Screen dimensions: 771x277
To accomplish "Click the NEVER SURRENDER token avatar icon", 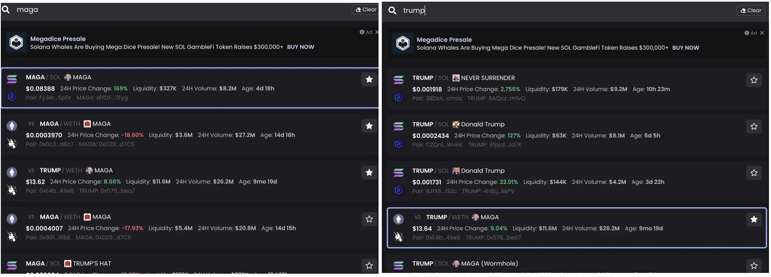I will pyautogui.click(x=456, y=78).
